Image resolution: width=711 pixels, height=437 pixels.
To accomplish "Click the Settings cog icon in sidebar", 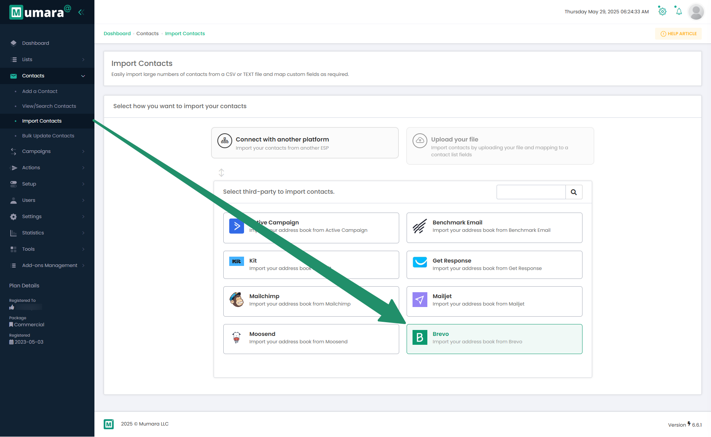I will pos(14,217).
